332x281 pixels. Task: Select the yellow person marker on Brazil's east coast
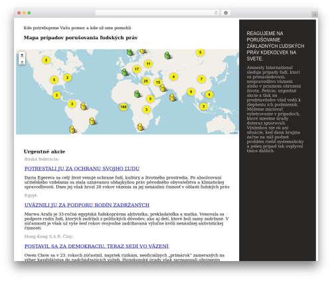pyautogui.click(x=92, y=121)
